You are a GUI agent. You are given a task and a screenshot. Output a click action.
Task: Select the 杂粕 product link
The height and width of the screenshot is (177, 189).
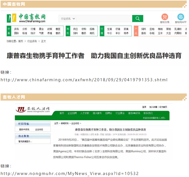[152, 33]
